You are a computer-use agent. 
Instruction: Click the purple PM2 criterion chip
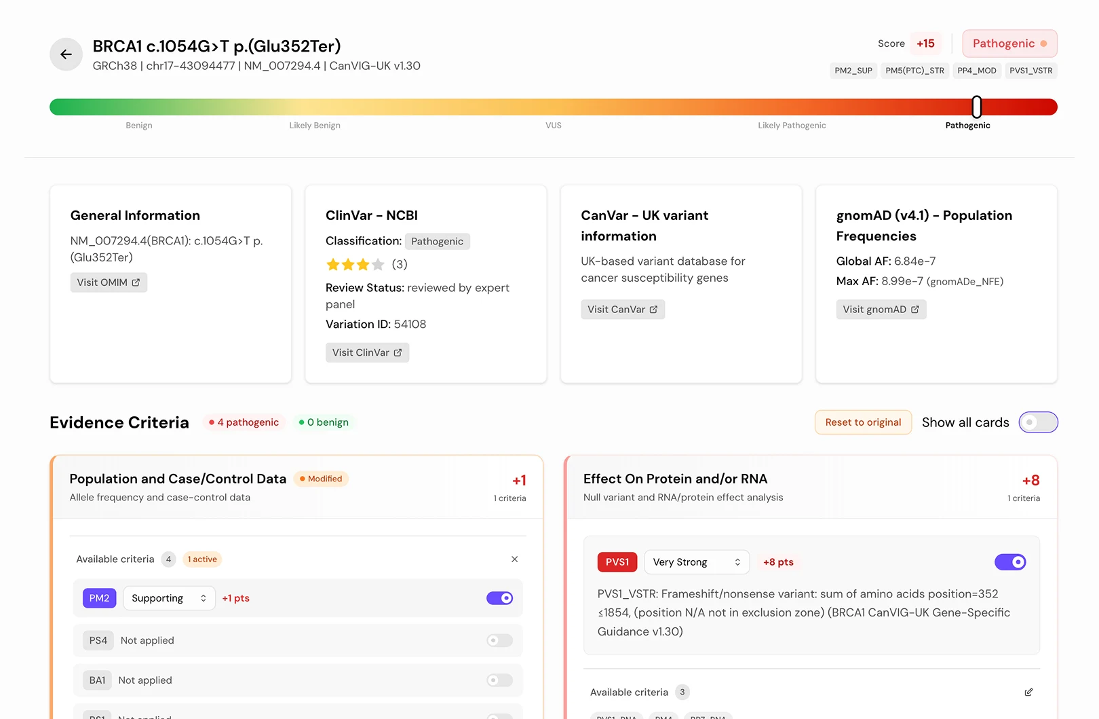[x=99, y=598]
